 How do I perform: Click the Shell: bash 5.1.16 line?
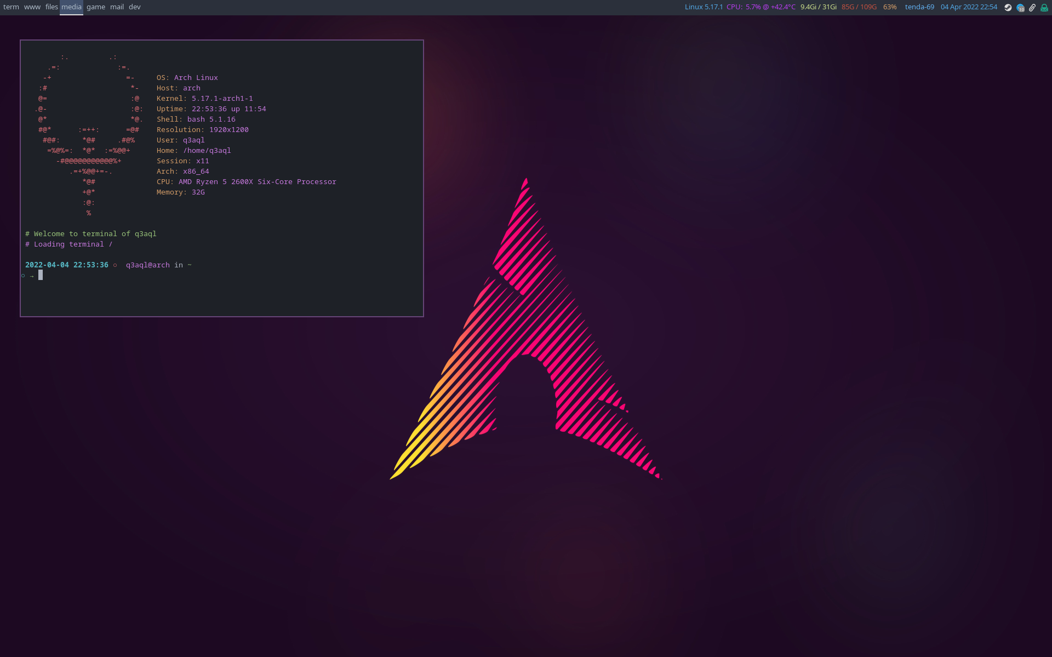[196, 119]
